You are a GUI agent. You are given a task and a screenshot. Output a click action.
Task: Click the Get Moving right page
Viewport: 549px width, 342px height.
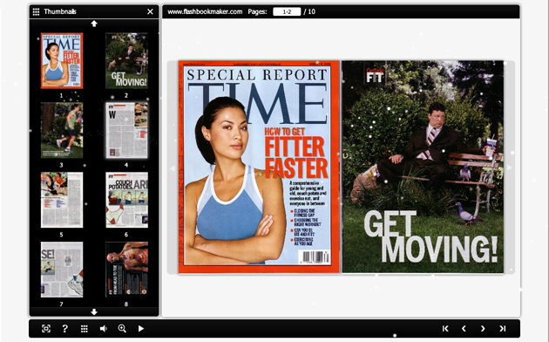click(423, 167)
